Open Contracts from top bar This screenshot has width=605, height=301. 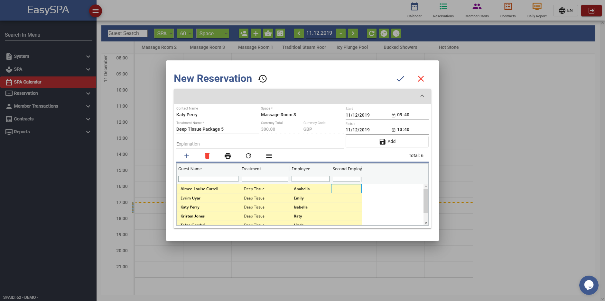[508, 10]
